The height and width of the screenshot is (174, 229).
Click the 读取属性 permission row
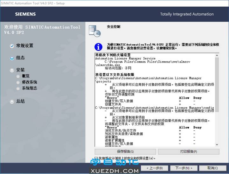[x=111, y=137]
